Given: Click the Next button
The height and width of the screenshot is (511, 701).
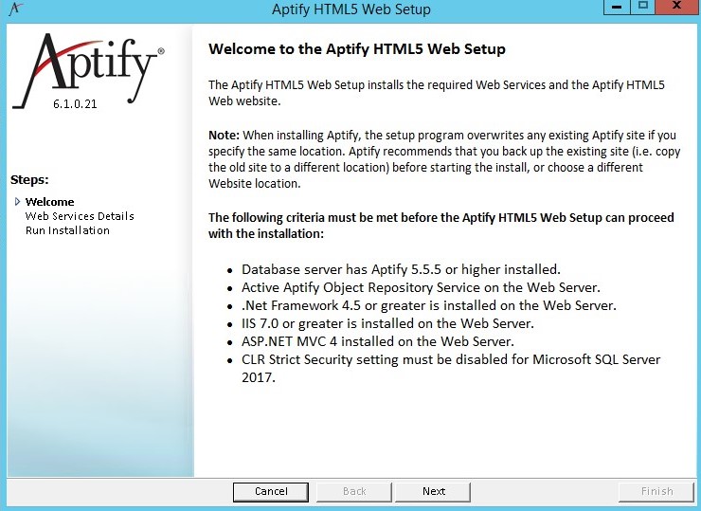Looking at the screenshot, I should [433, 491].
